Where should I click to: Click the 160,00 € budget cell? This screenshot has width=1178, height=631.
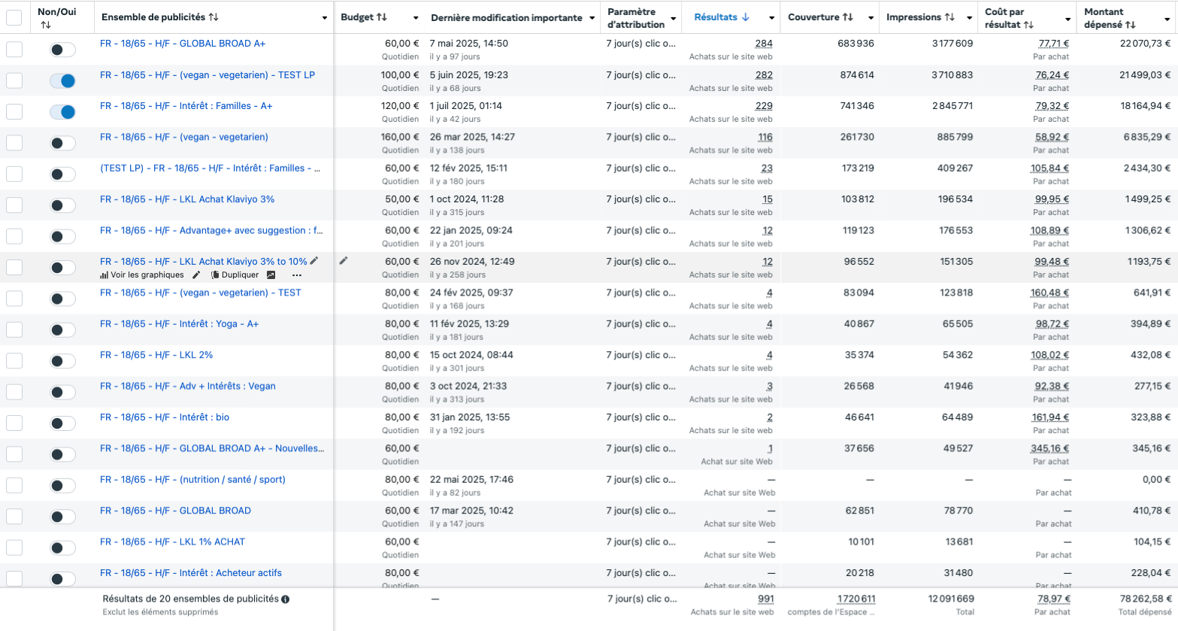tap(400, 137)
